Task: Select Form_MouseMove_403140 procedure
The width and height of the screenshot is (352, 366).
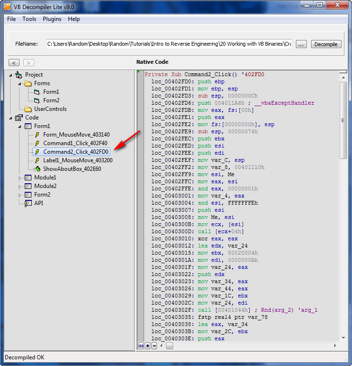Action: click(76, 135)
